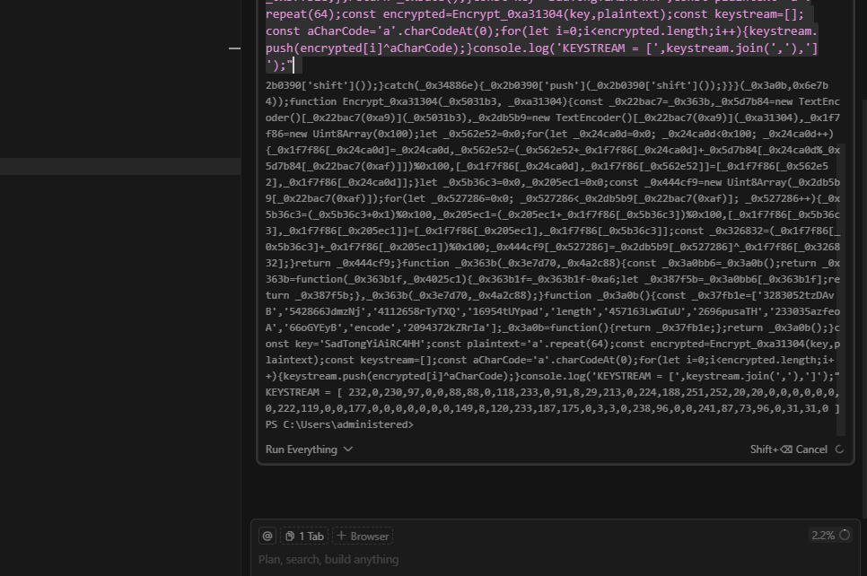Click the @ mention context icon
The width and height of the screenshot is (867, 576).
267,536
